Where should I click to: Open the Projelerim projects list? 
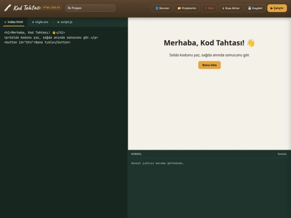[x=186, y=8]
